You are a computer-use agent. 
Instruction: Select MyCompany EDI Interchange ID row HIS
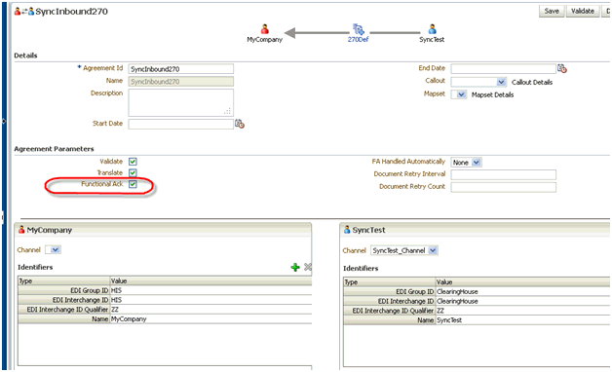click(165, 300)
